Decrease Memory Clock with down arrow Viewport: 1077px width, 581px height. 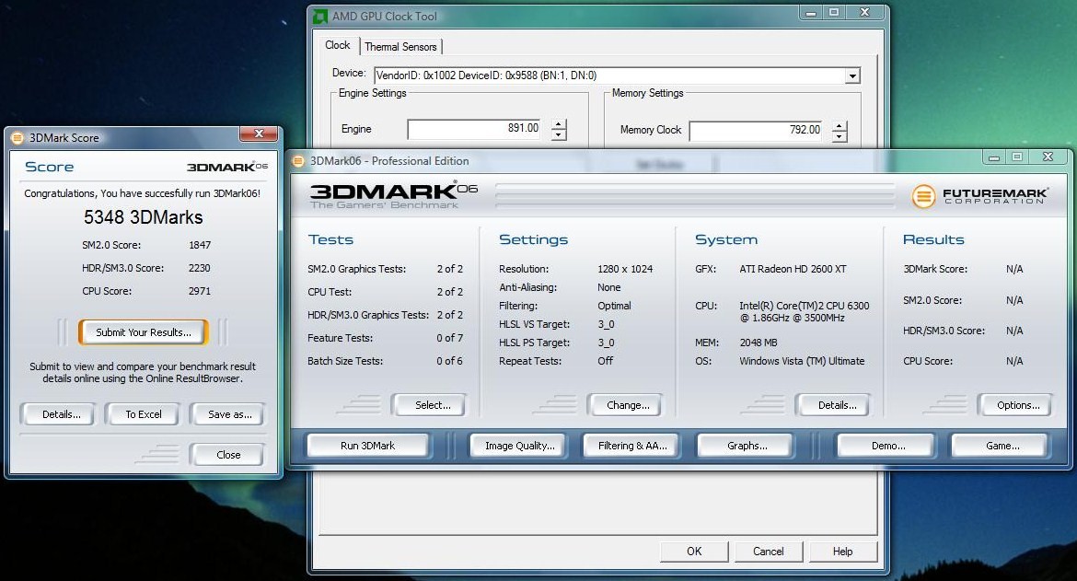tap(840, 136)
